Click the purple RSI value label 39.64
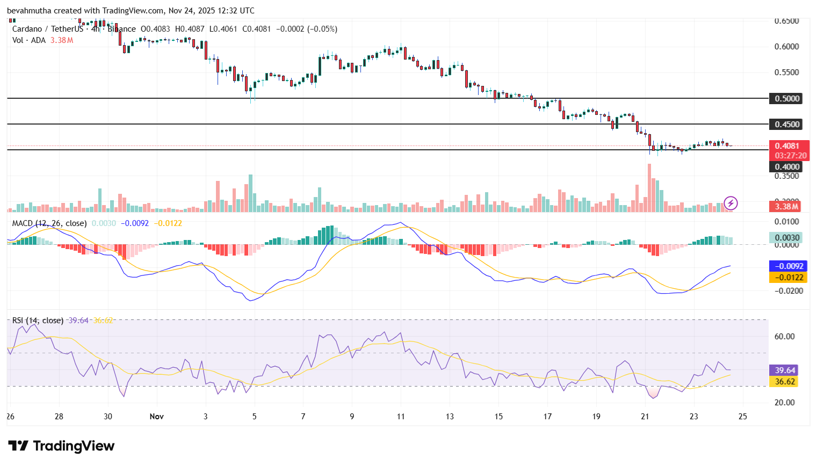 point(784,370)
